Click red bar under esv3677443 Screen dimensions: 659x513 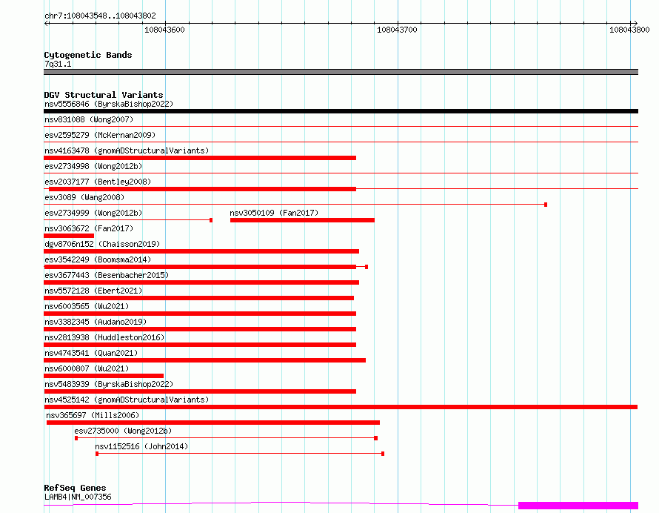(x=201, y=282)
